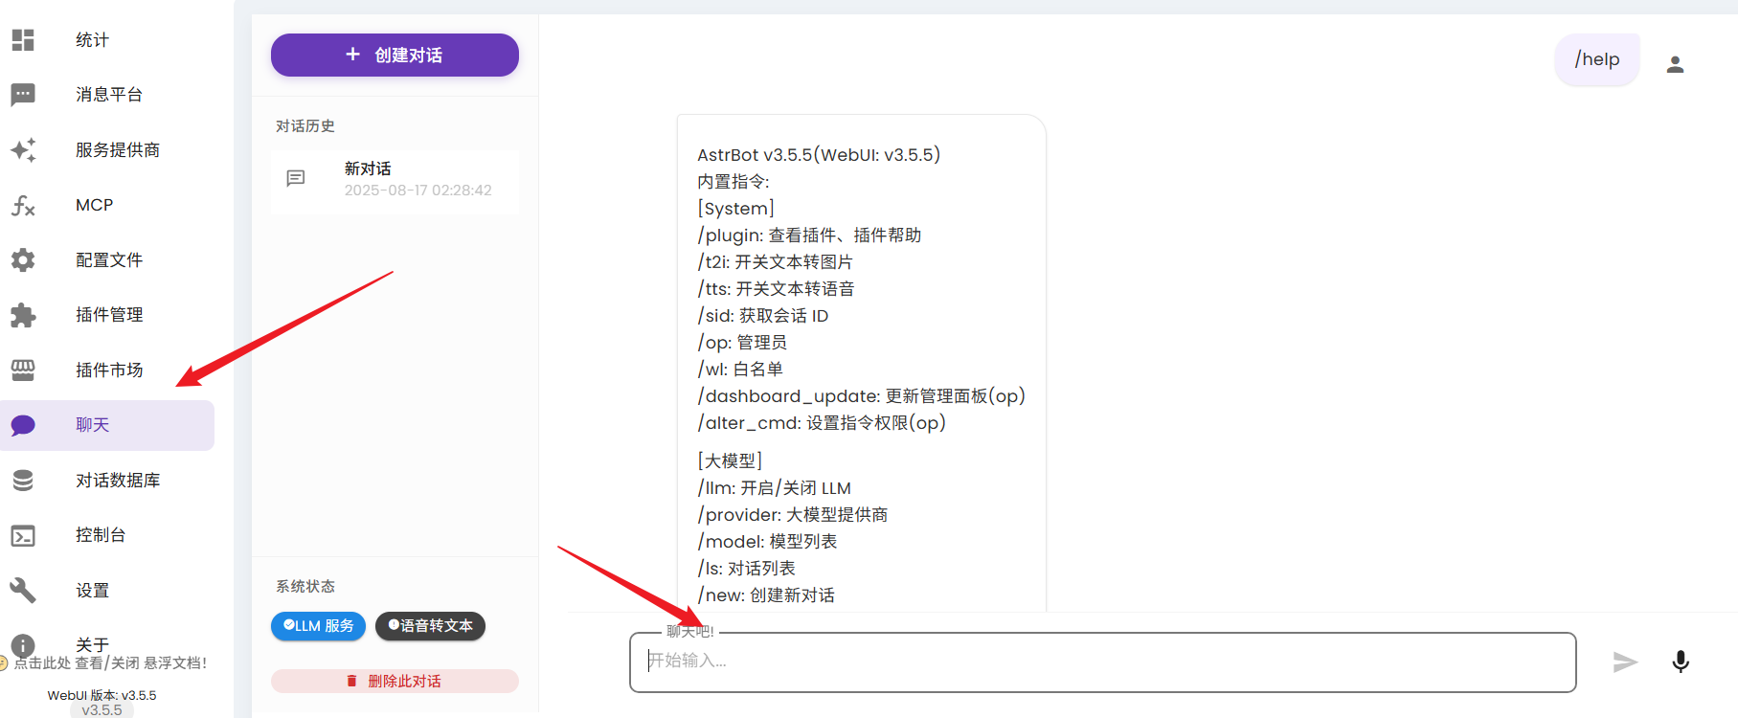The image size is (1738, 718).
Task: Click the plugin market store icon
Action: [23, 370]
